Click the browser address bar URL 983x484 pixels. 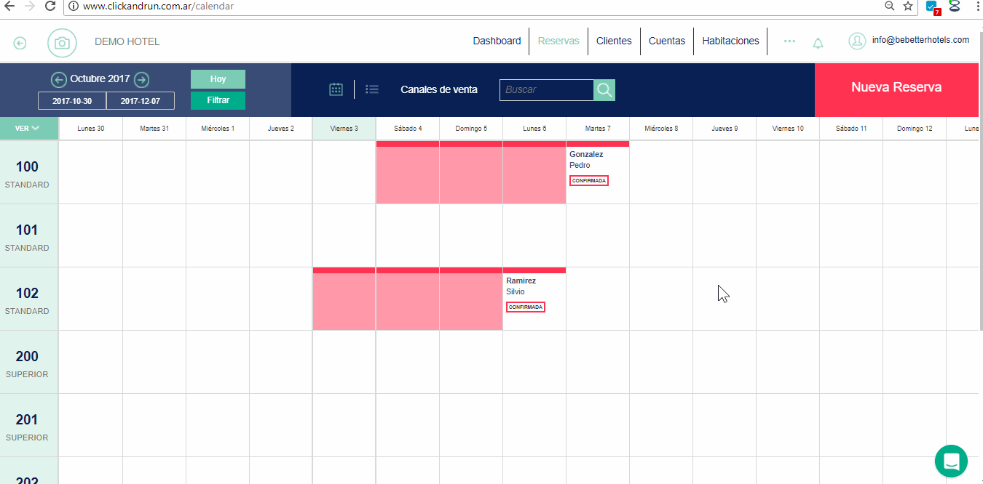158,6
